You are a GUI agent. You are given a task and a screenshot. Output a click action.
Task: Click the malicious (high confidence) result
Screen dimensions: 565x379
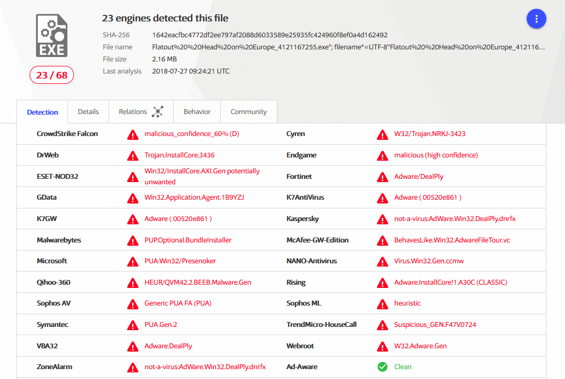pos(436,155)
